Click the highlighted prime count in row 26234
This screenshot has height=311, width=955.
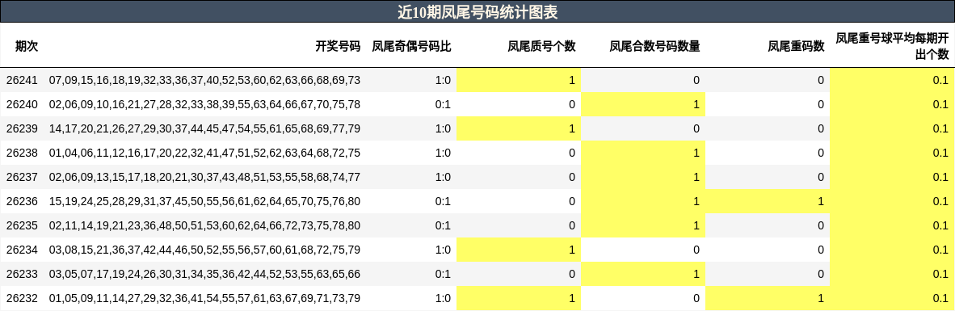(519, 250)
